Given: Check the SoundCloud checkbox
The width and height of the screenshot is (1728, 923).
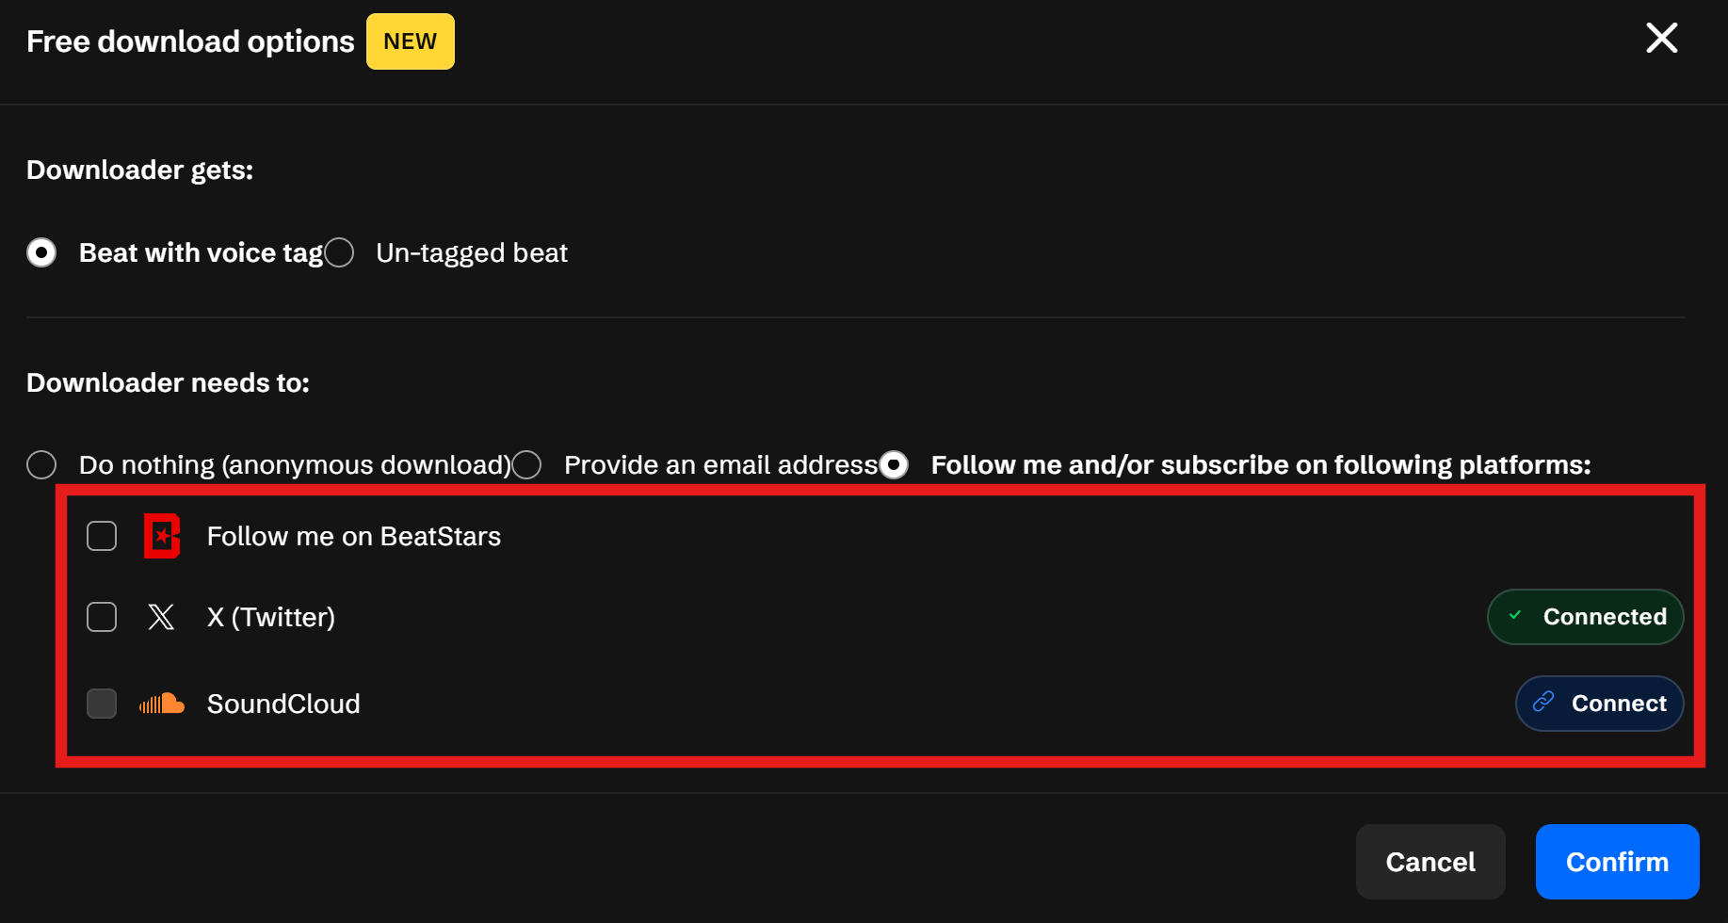Looking at the screenshot, I should pos(102,704).
